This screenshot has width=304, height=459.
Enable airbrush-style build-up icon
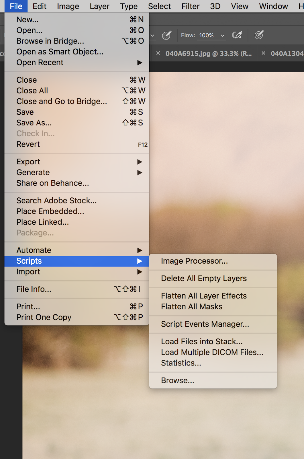coord(237,35)
